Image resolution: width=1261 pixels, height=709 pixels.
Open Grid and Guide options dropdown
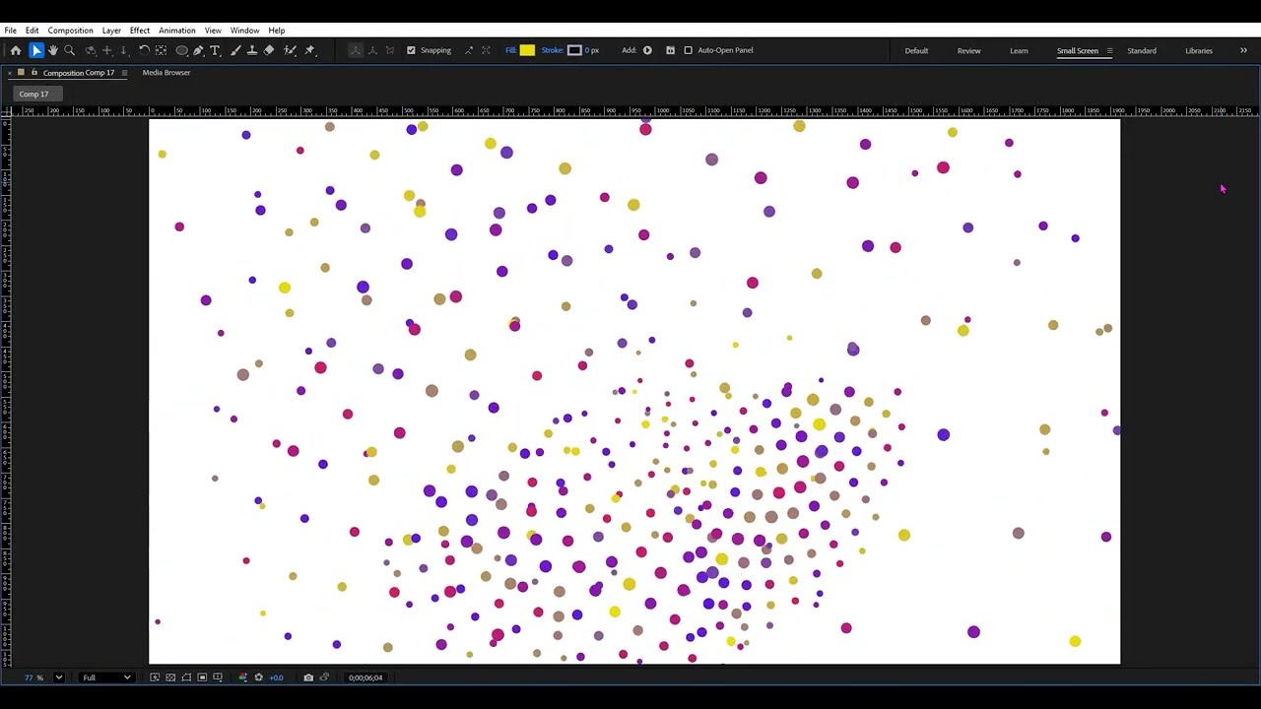[x=218, y=677]
